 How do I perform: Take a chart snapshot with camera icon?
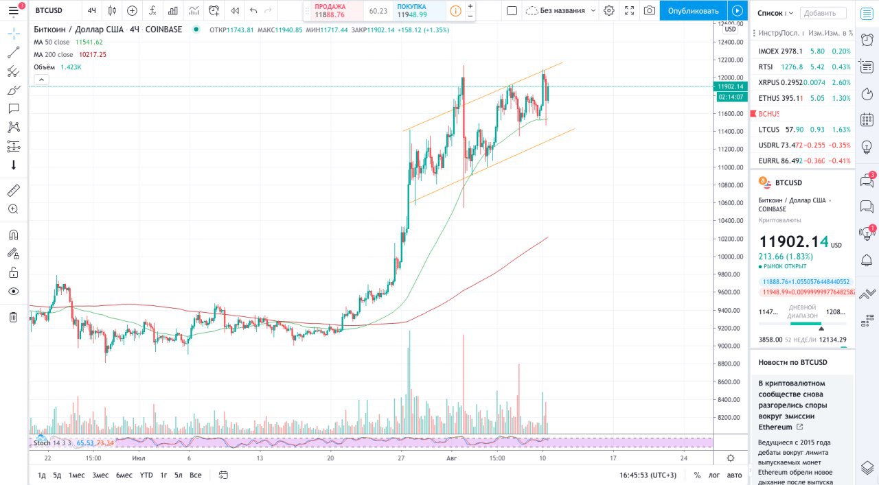[650, 10]
